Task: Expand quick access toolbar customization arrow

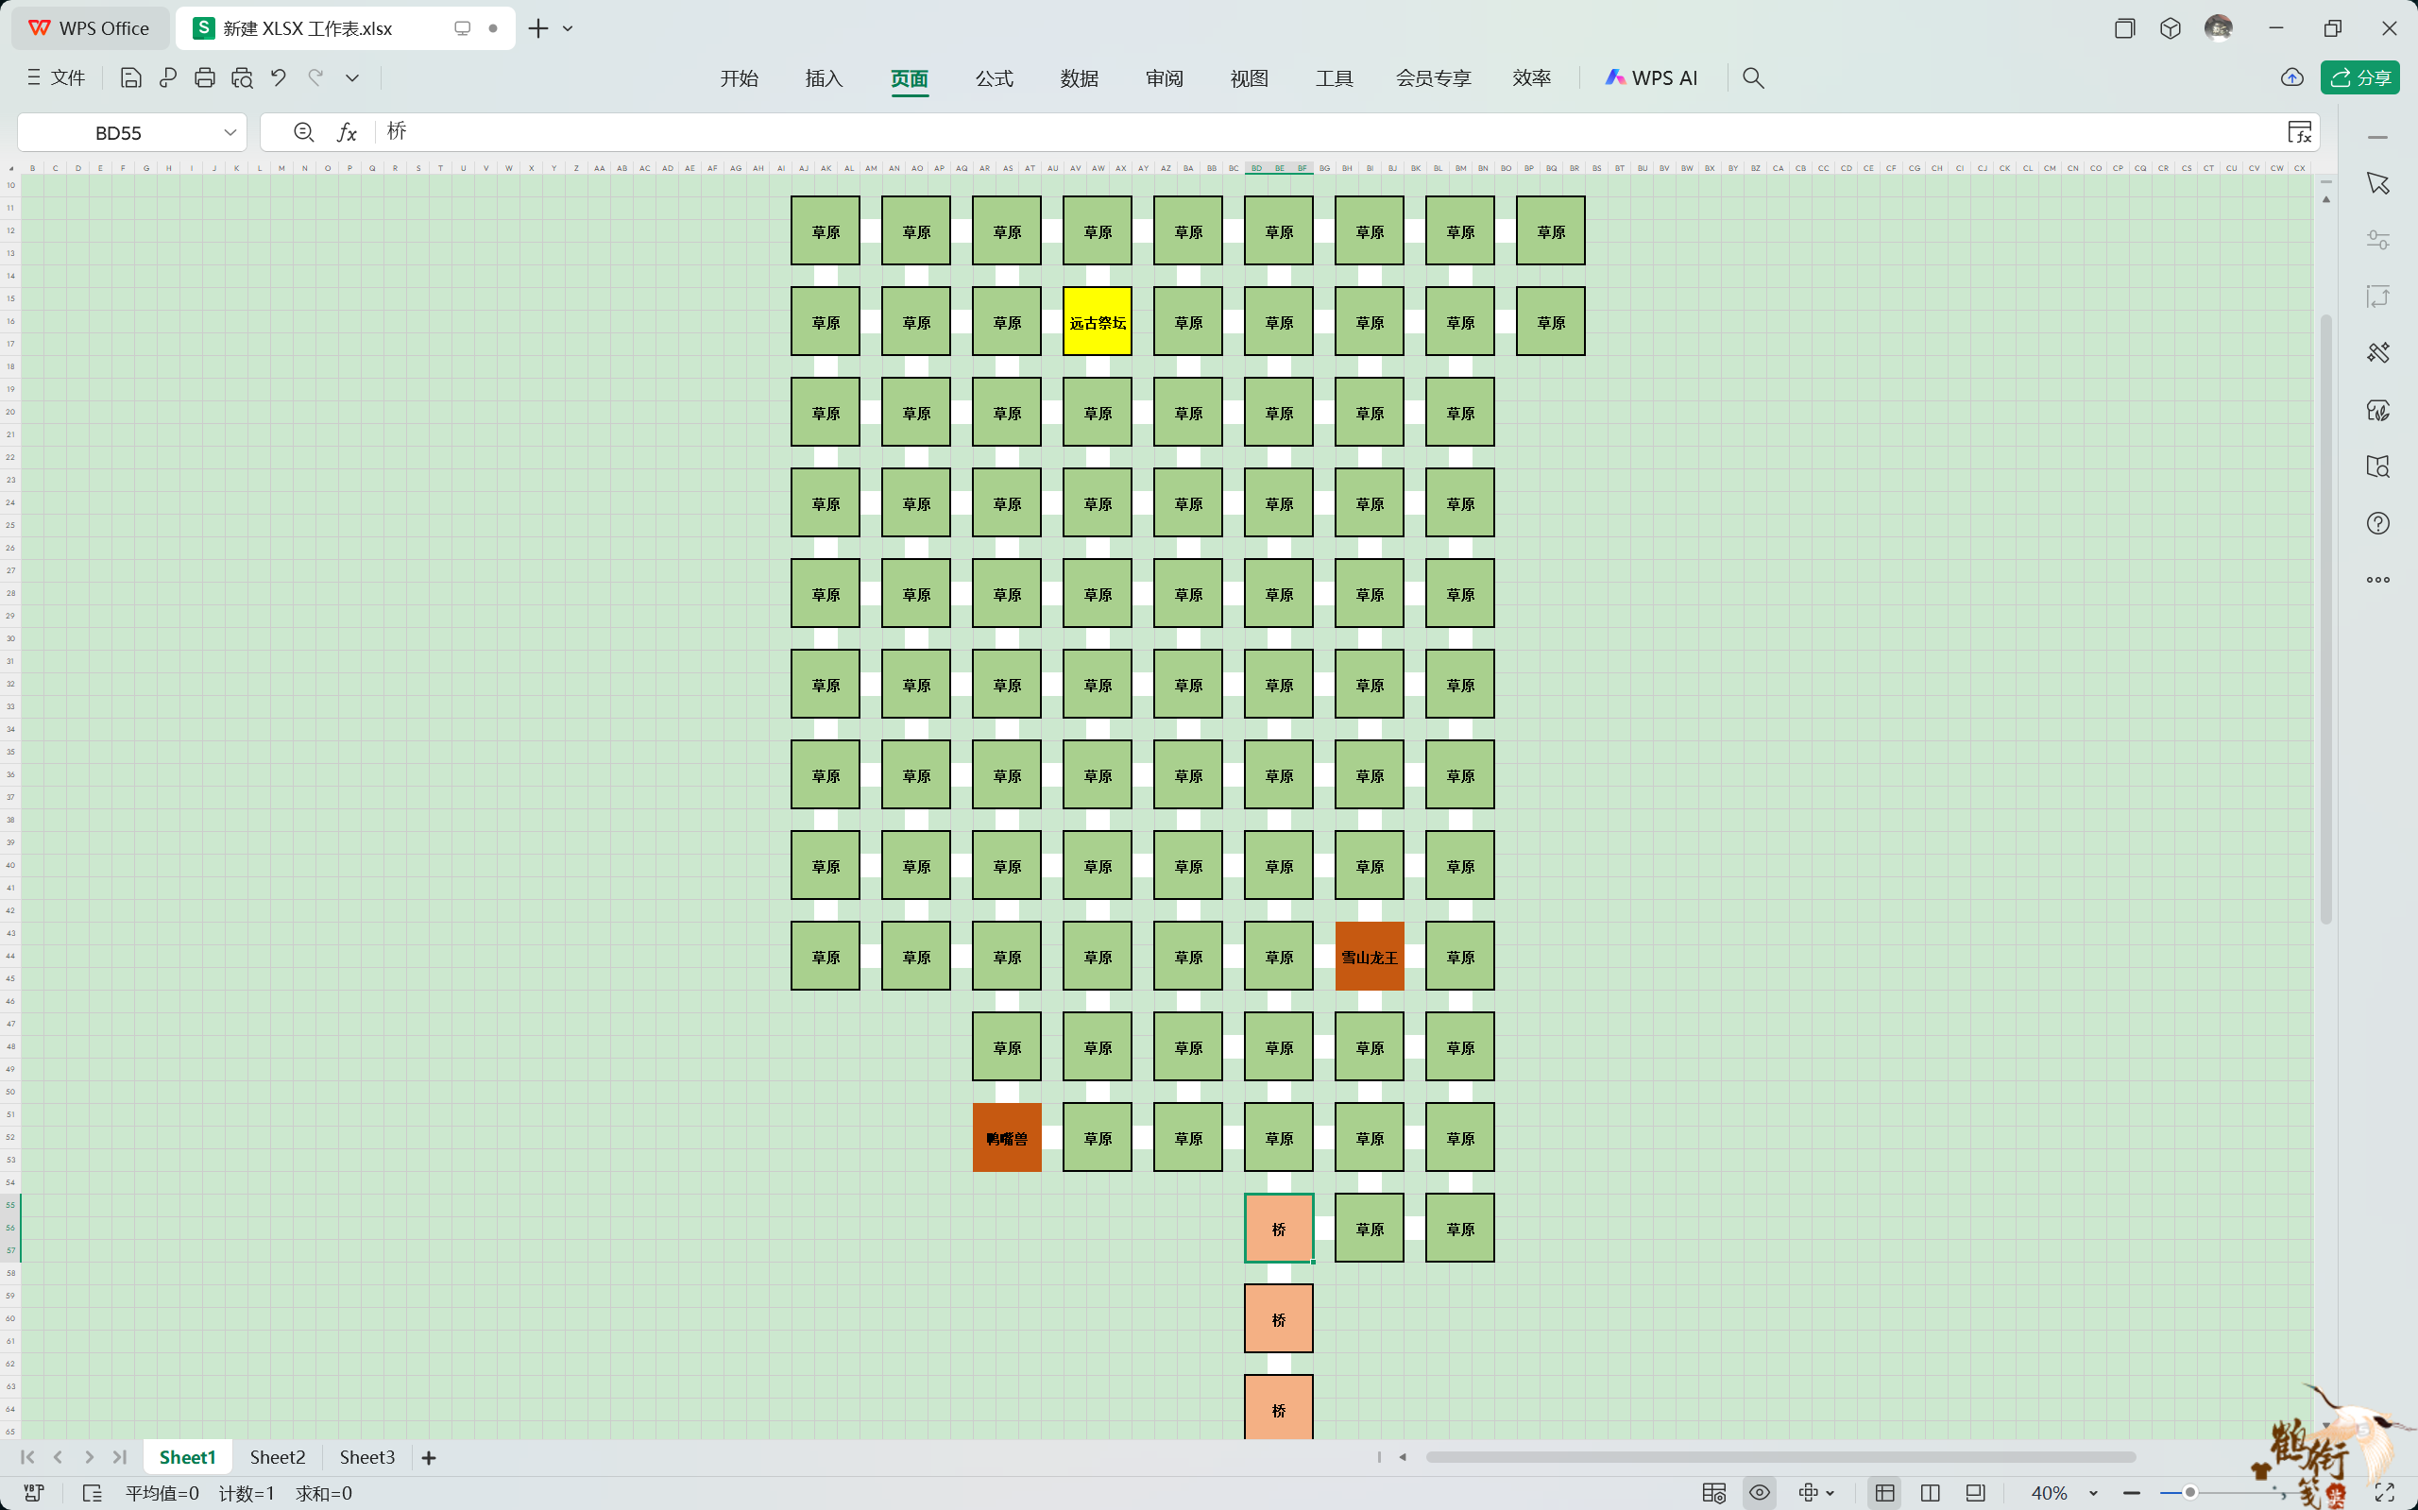Action: (x=352, y=77)
